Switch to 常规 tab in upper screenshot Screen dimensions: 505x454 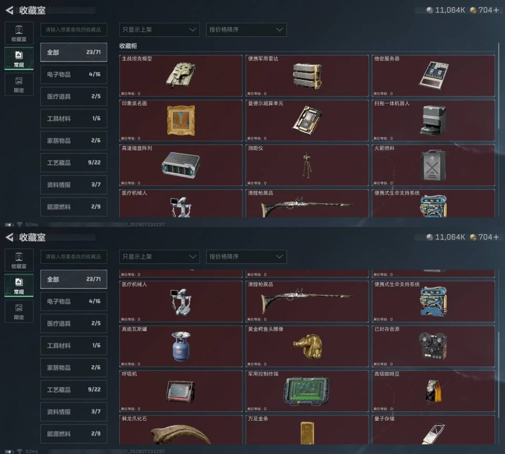[x=19, y=58]
